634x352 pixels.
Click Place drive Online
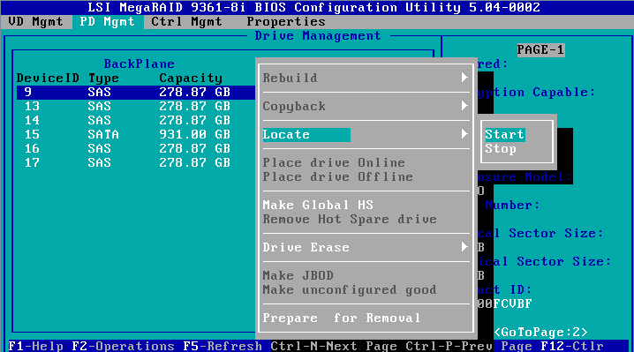(334, 162)
